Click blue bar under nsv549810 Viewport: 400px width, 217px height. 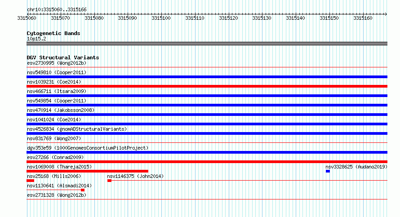pyautogui.click(x=207, y=77)
